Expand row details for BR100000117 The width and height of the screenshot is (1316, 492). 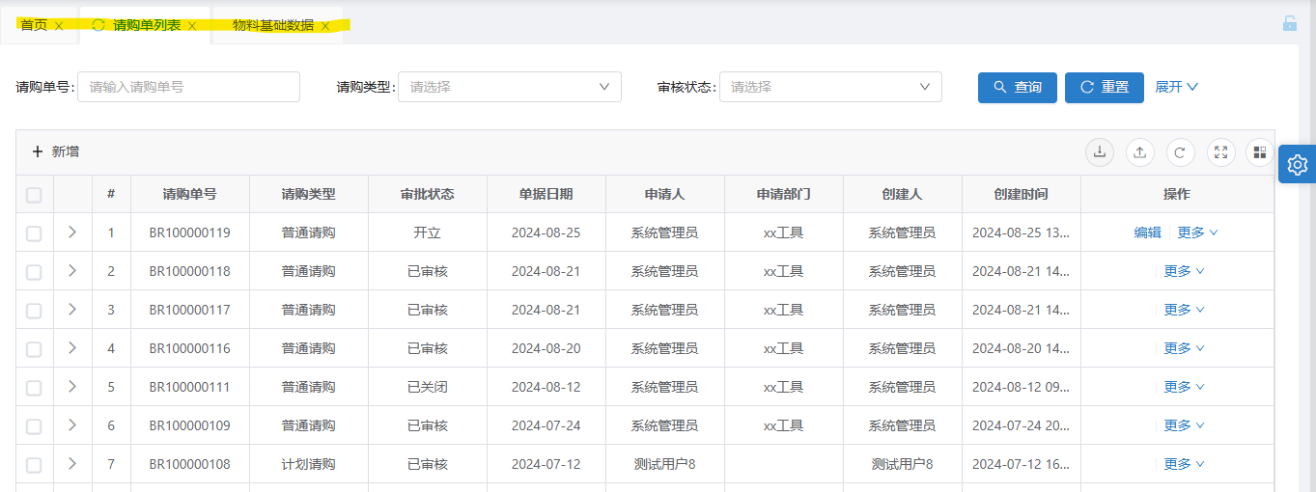coord(72,309)
